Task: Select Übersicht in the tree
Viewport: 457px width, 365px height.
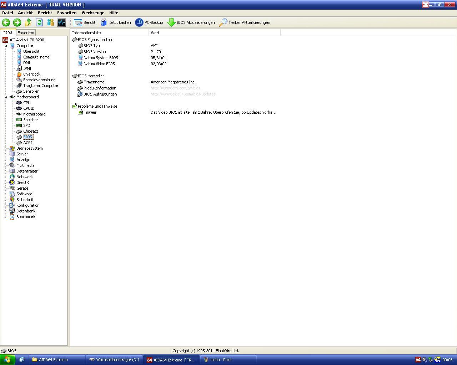Action: (31, 51)
